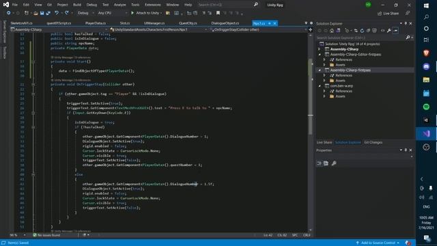Open the OnTriggerStay member dropdown

(x=258, y=29)
